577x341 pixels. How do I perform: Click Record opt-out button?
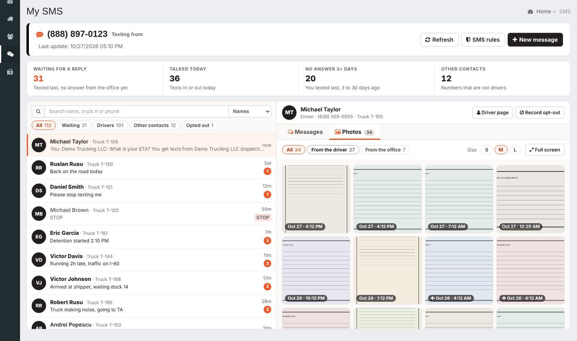[540, 113]
